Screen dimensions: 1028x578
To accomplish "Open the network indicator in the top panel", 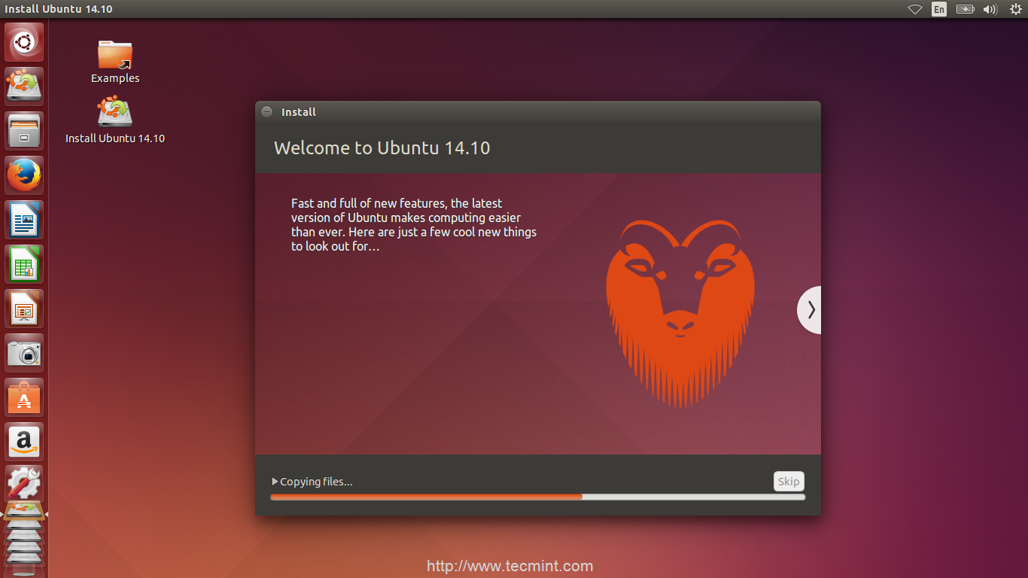I will [915, 9].
